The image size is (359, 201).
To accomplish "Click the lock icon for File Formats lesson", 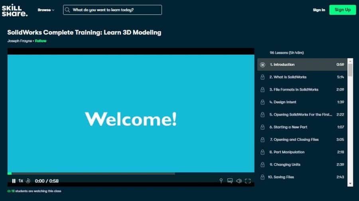I will pyautogui.click(x=262, y=89).
